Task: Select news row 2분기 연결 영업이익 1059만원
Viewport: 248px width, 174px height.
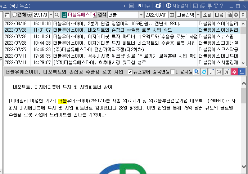Action: click(x=122, y=23)
